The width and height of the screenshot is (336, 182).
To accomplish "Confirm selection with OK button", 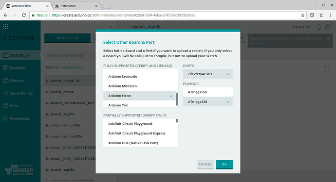I will [x=224, y=165].
